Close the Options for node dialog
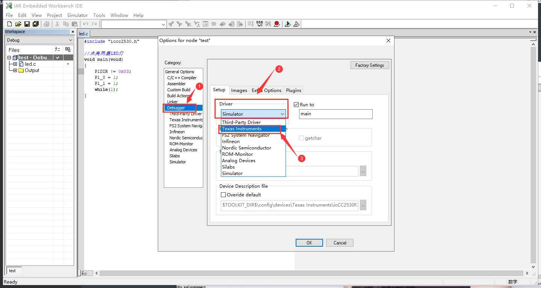The image size is (541, 288). coord(388,41)
